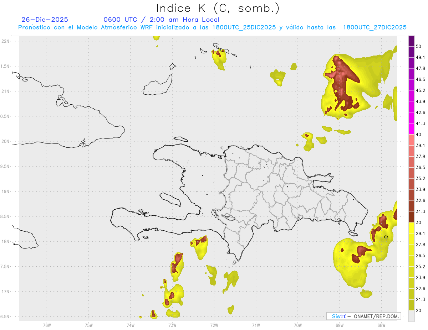Click the '20N' latitude label
Screen dimensions: 428x330
pos(5,141)
